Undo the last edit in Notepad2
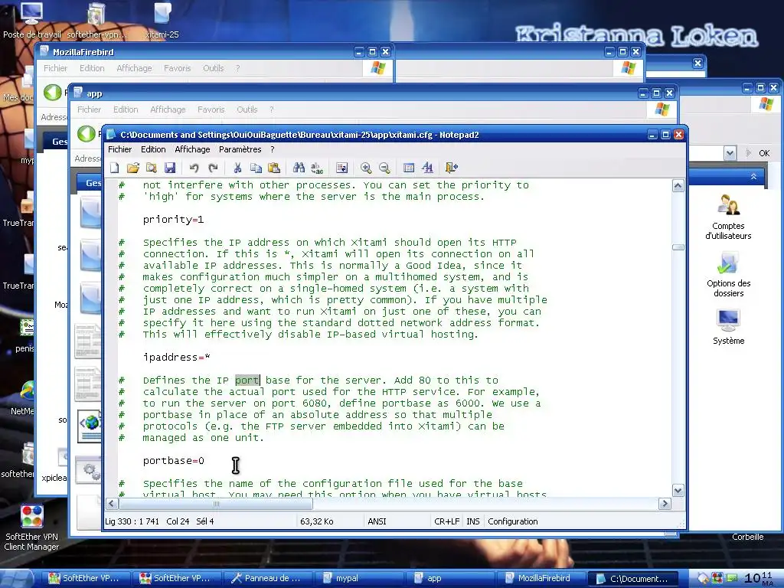Image resolution: width=784 pixels, height=588 pixels. tap(194, 168)
